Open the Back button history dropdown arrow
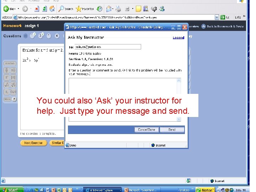This screenshot has width=256, height=192. tap(18, 9)
